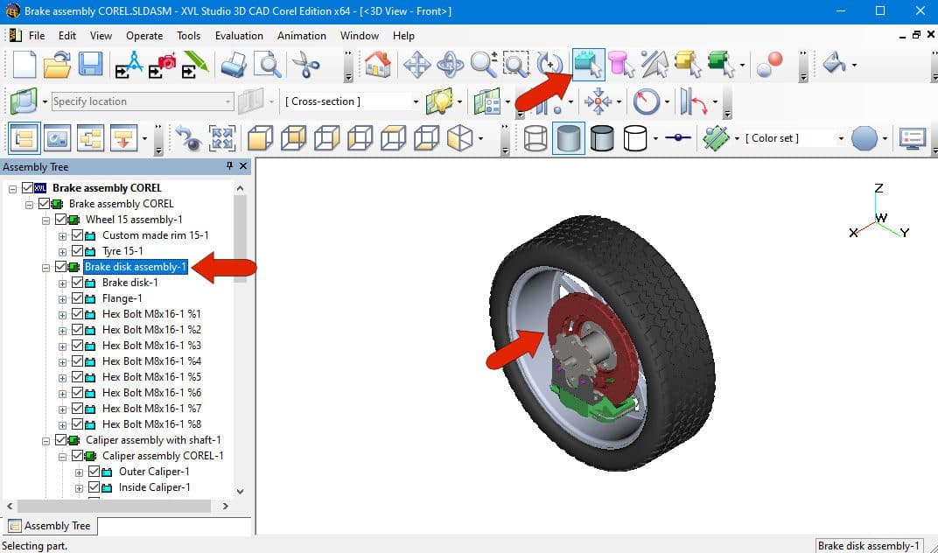Switch to the Assembly Tree tab

pos(50,526)
